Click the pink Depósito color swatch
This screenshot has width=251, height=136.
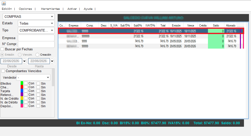[22, 106]
